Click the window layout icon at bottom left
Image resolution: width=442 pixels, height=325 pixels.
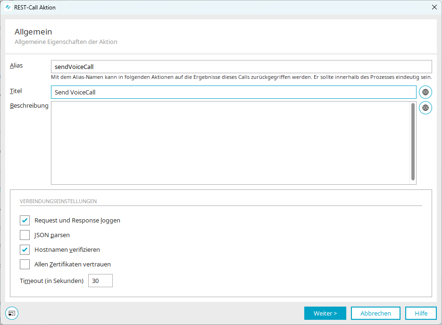pyautogui.click(x=12, y=313)
